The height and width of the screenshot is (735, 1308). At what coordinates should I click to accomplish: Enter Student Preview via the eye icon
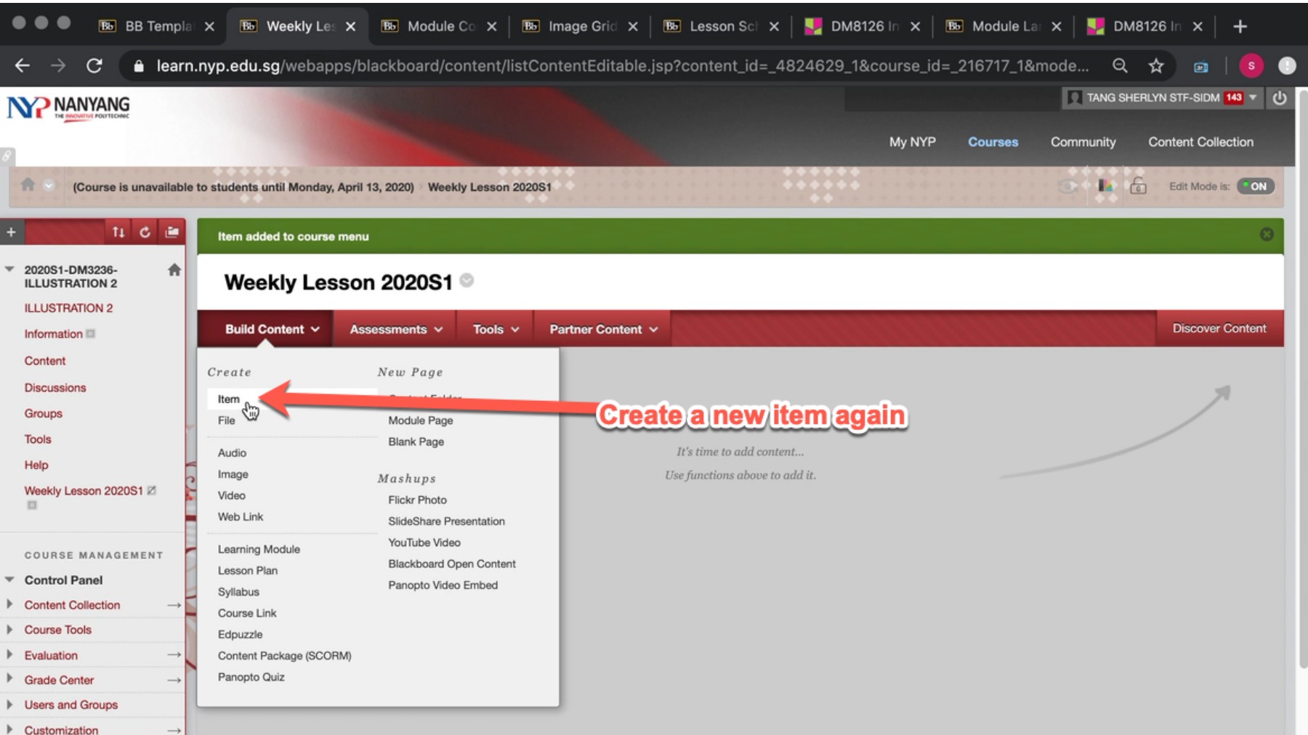point(1065,187)
